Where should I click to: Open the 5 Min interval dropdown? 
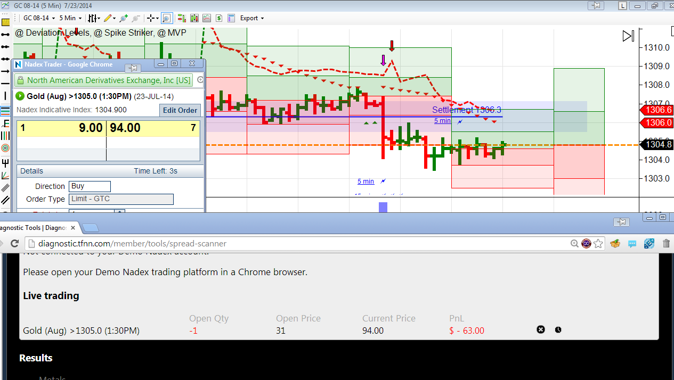point(70,18)
